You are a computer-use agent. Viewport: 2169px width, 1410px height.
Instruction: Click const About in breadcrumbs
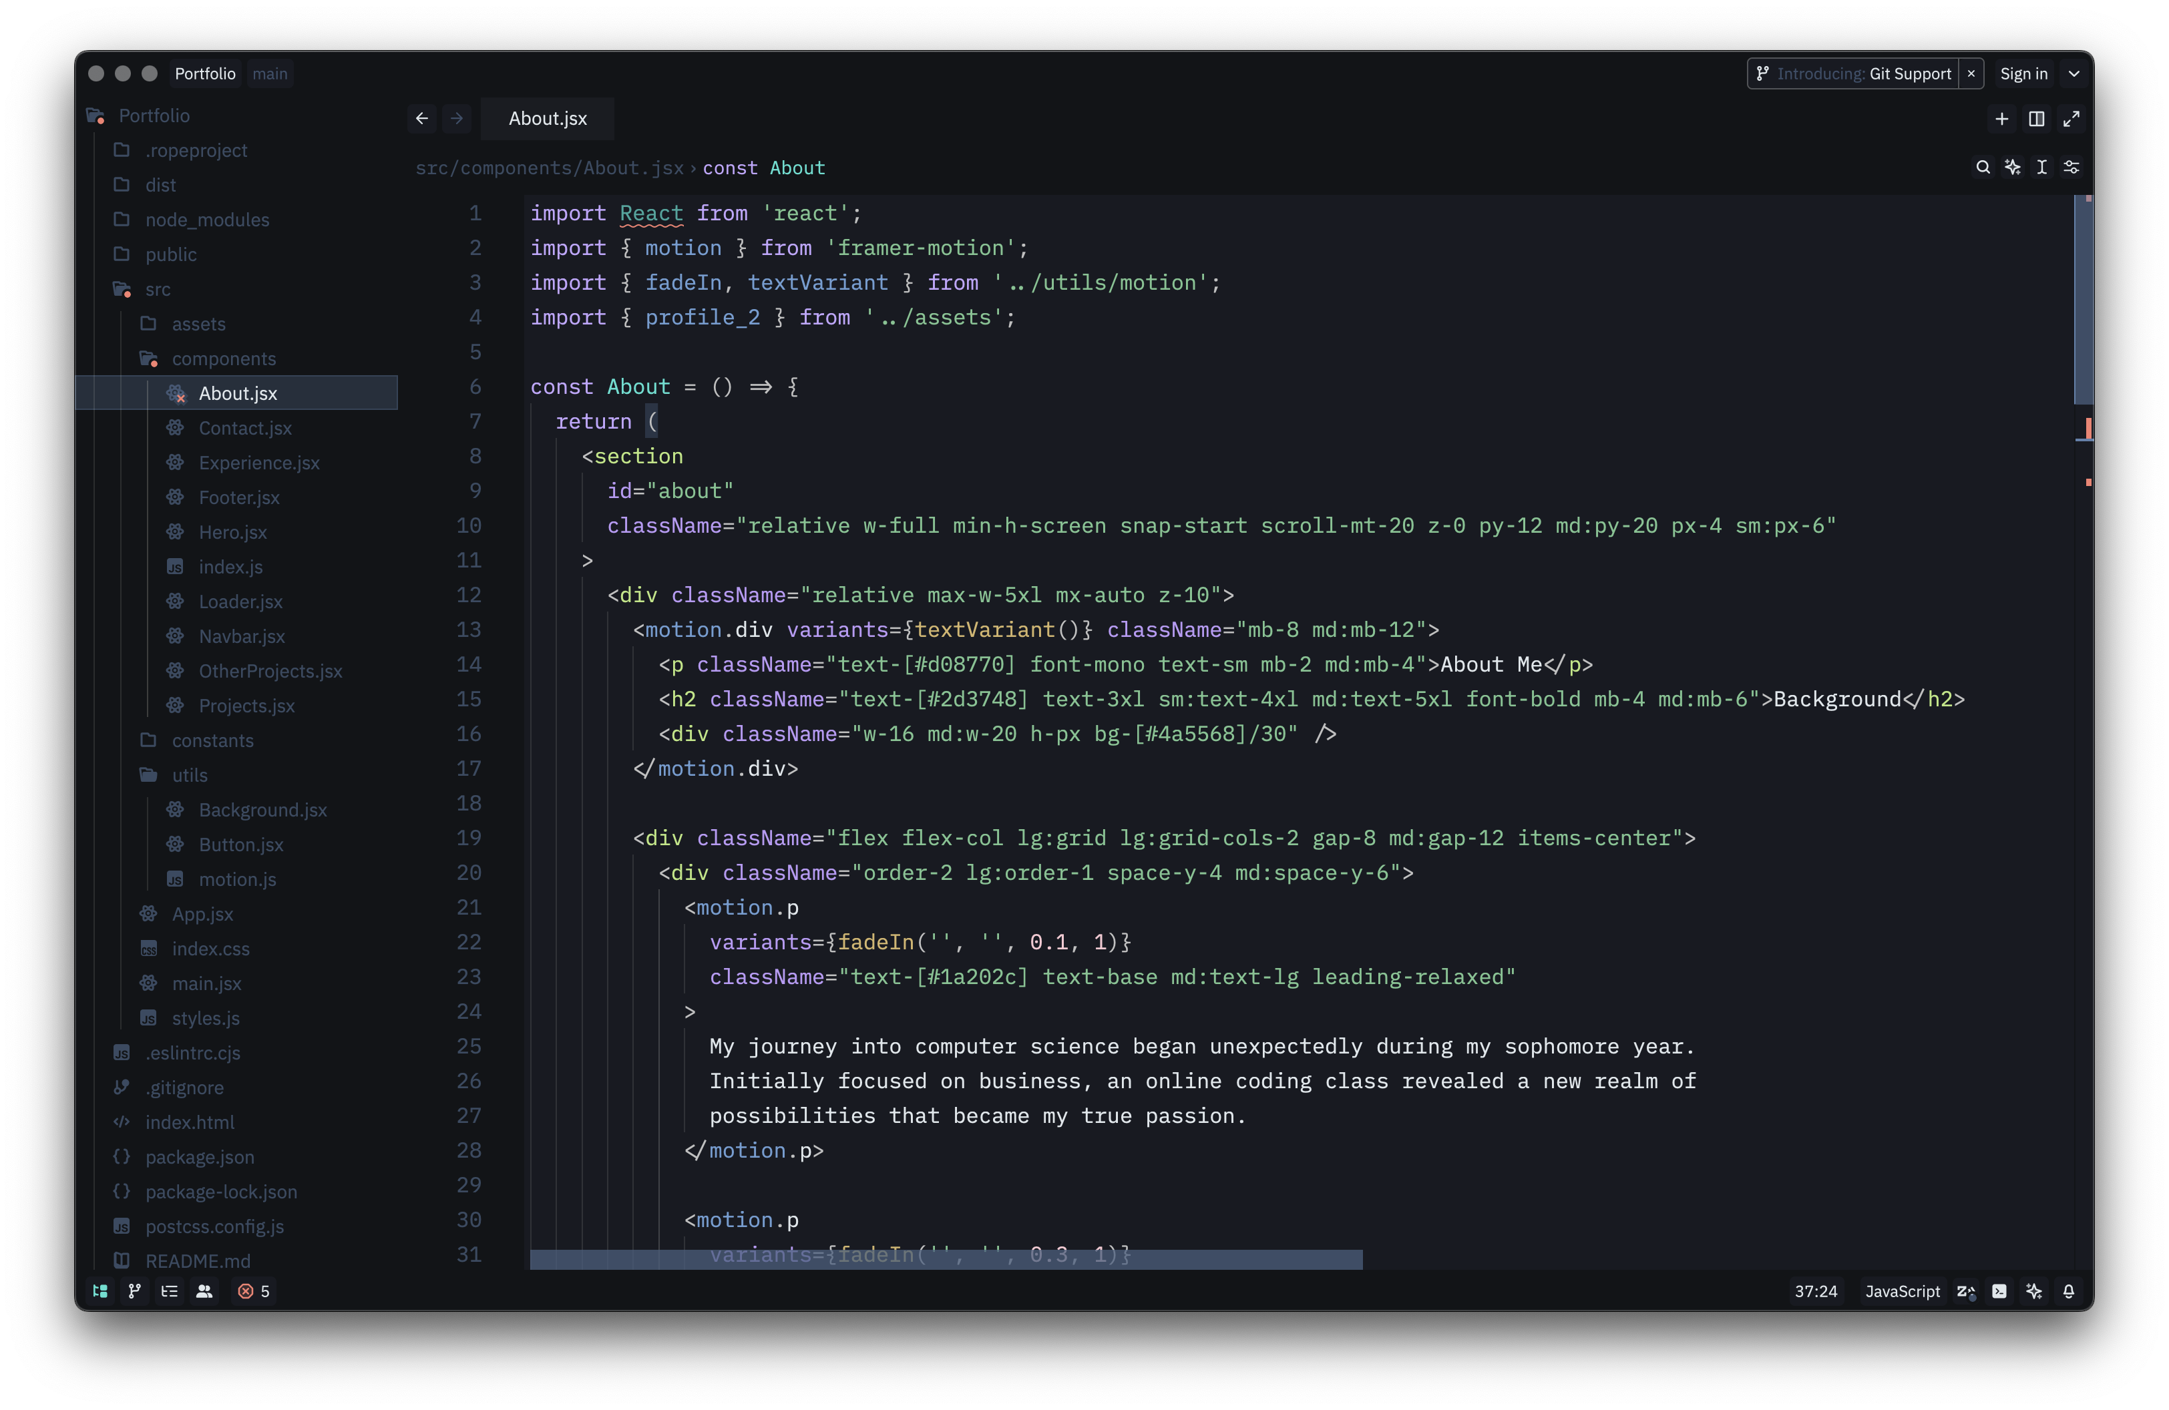[x=764, y=168]
